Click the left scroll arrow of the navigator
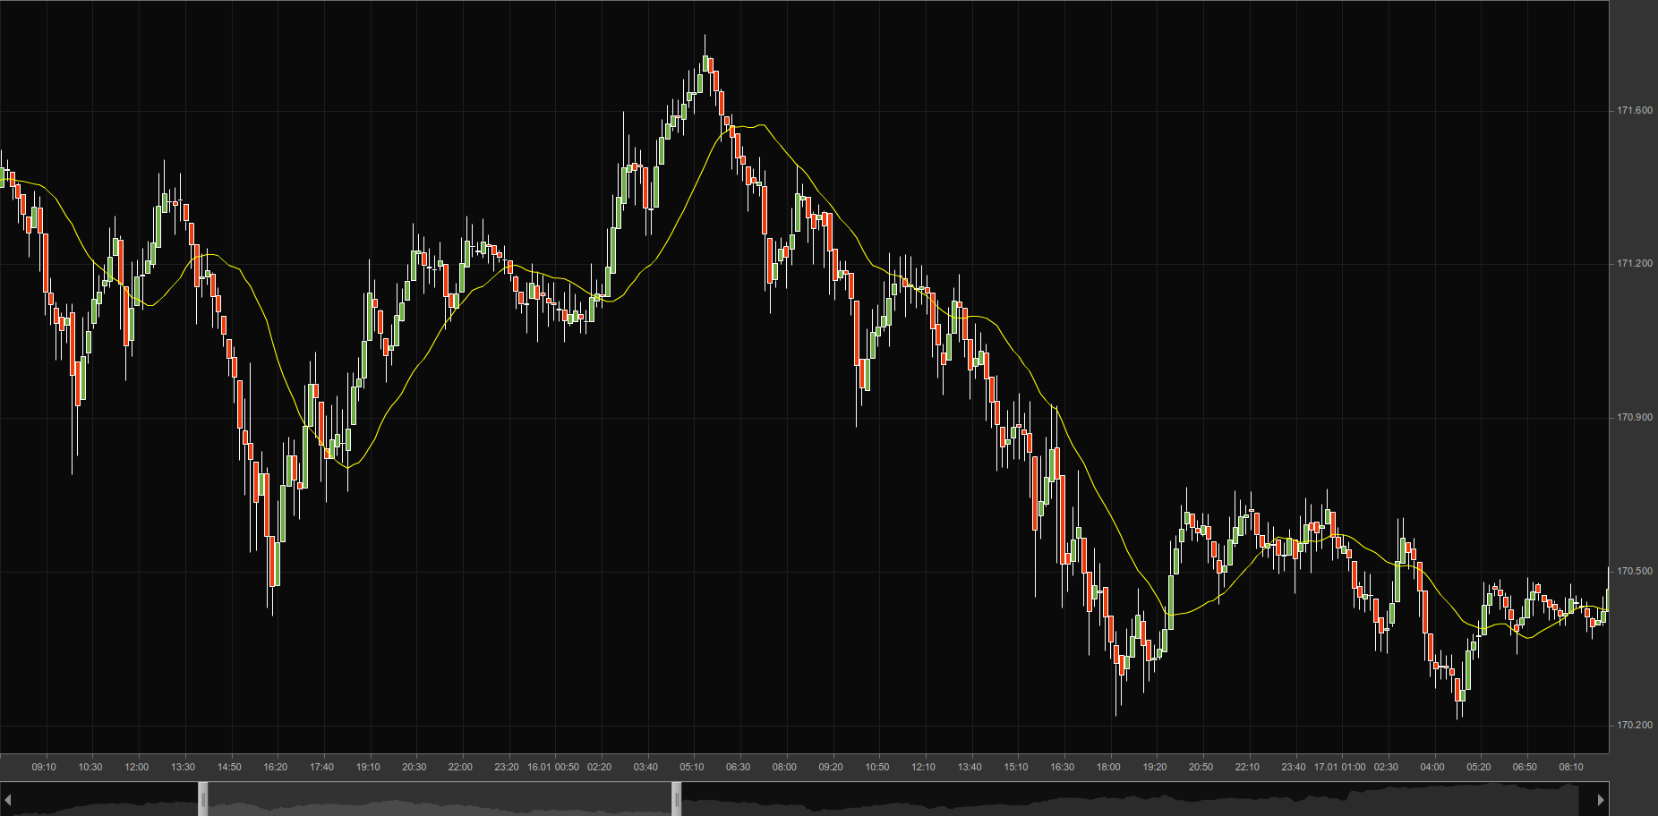This screenshot has height=816, width=1658. [7, 799]
